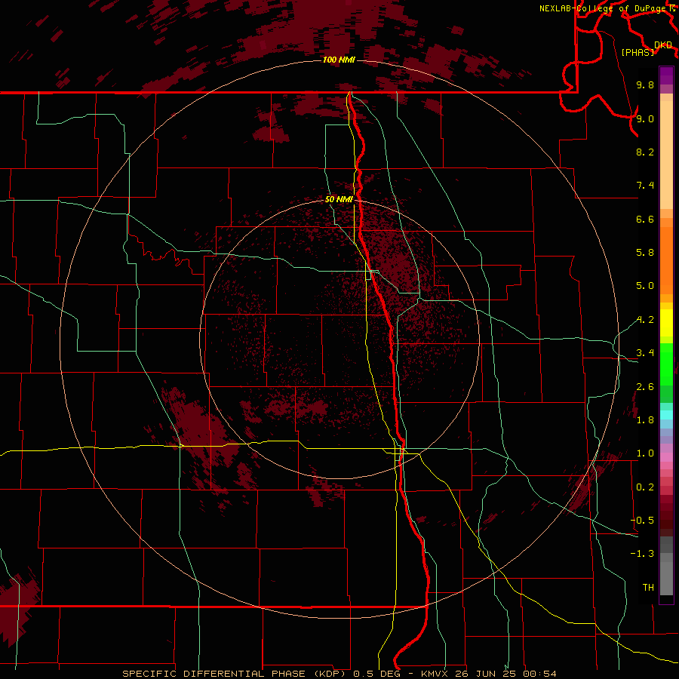This screenshot has height=679, width=679.
Task: Click the 2.6 scale value
Action: click(645, 387)
